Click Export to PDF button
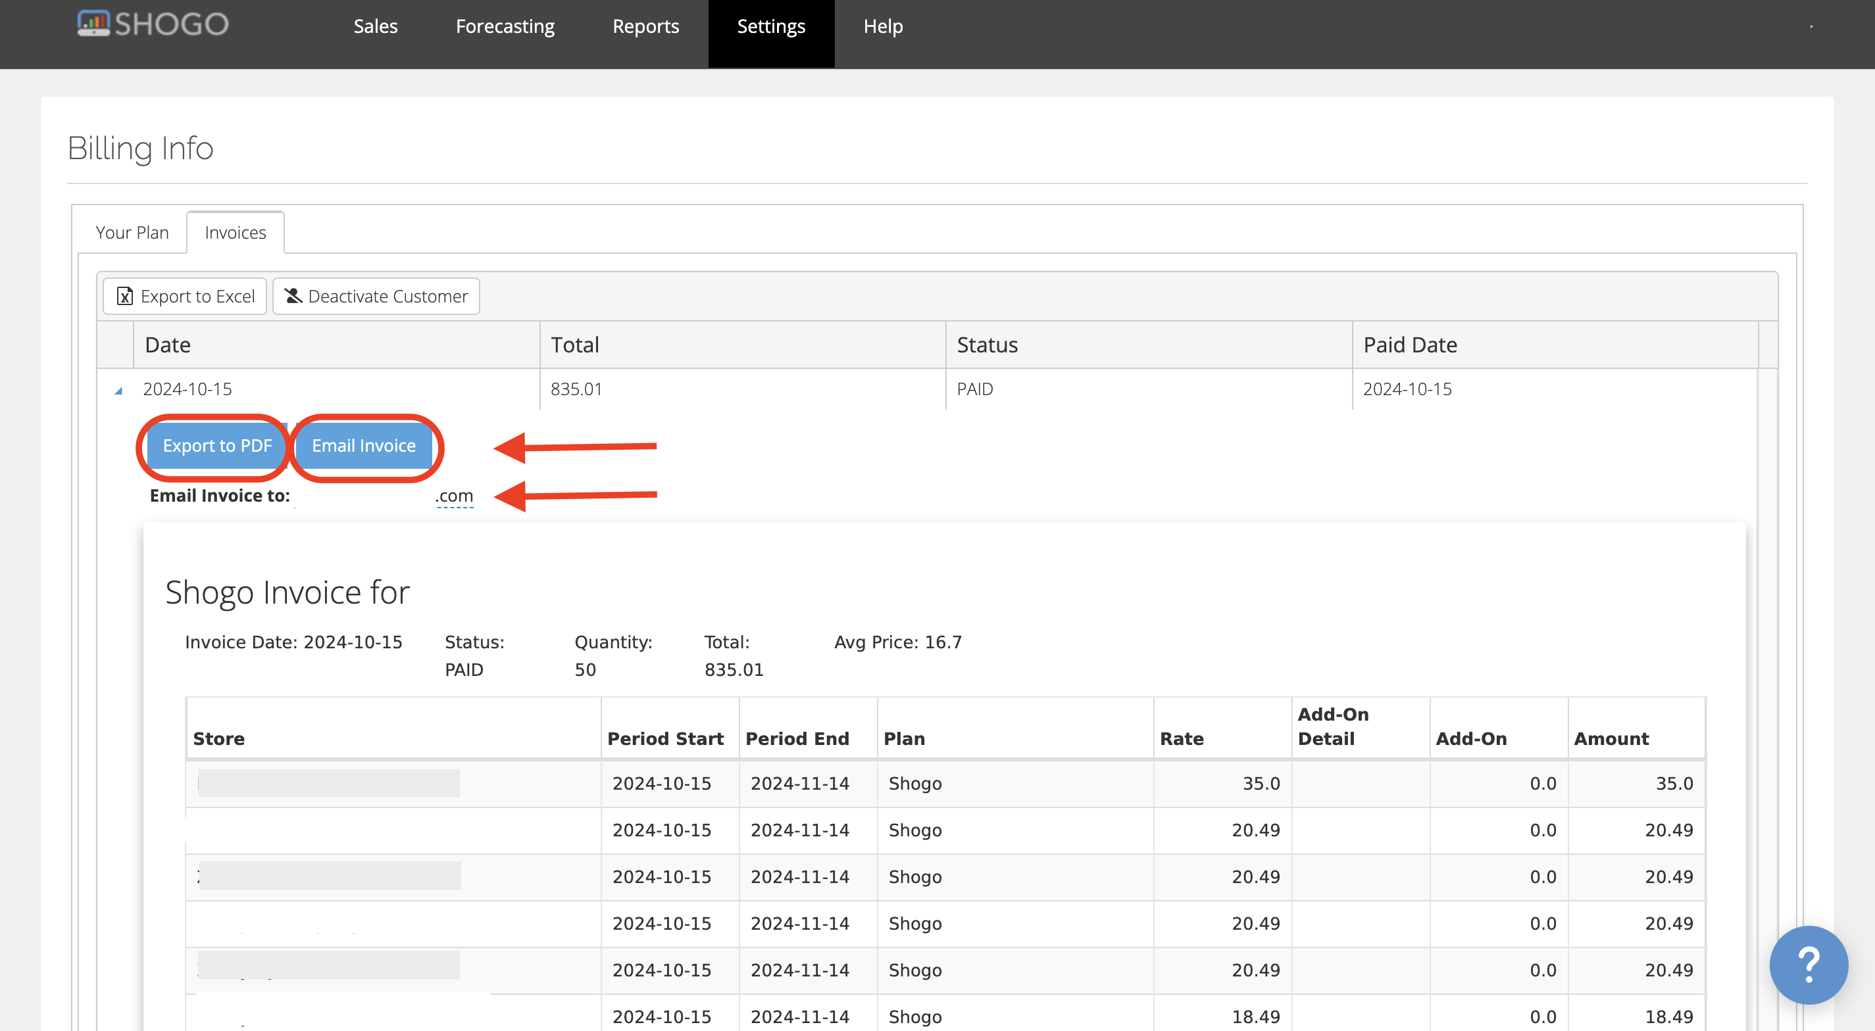Screen dimensions: 1875x1031 pos(217,445)
